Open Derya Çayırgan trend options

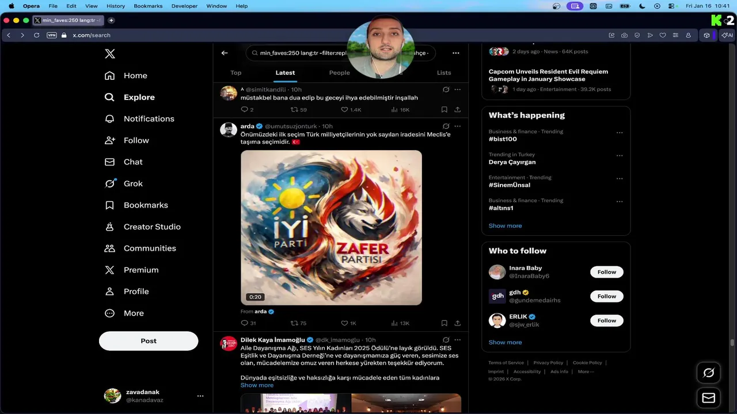point(620,155)
